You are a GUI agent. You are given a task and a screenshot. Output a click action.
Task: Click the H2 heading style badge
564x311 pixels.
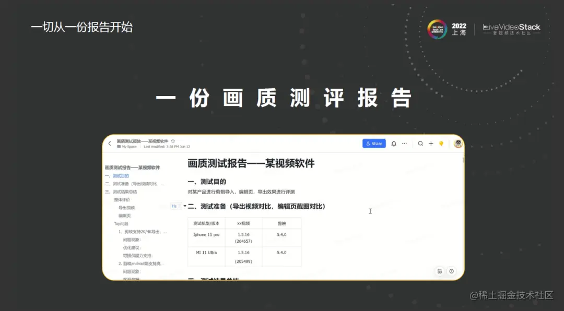pyautogui.click(x=175, y=206)
